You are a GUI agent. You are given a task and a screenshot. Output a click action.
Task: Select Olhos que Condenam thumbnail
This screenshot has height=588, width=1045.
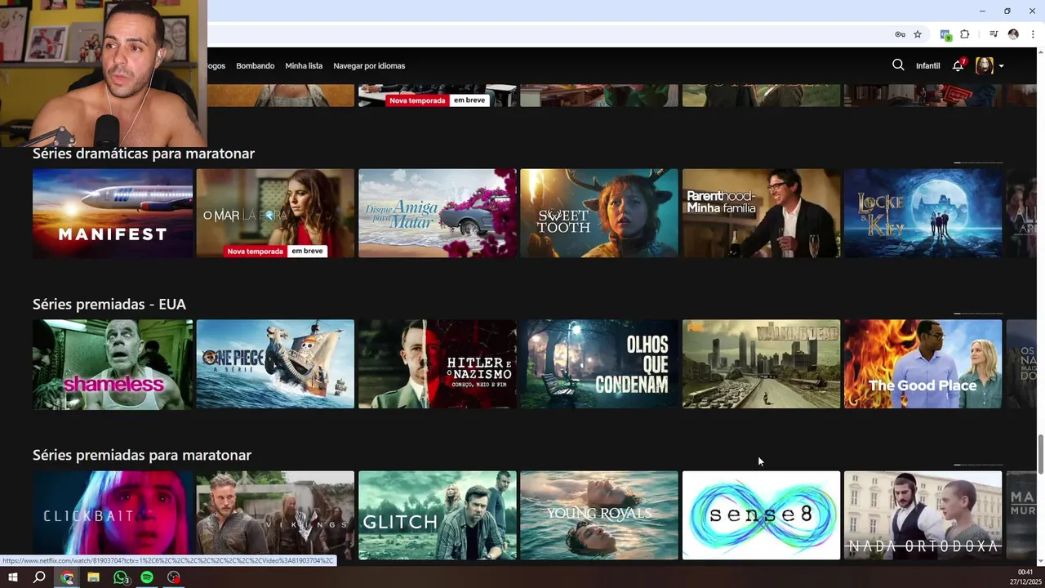(x=599, y=364)
